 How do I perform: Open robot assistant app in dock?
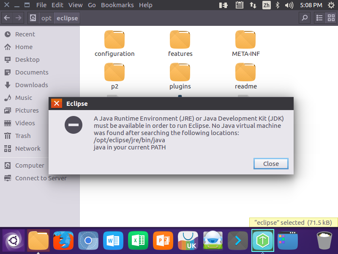pos(213,240)
